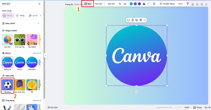
Task: Open the more options ellipsis in floating toolbar
Action: (145, 20)
